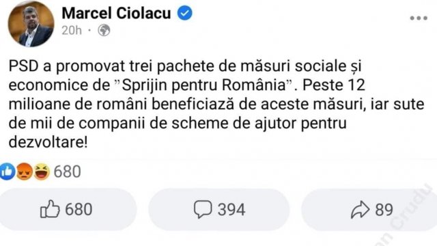Screen dimensions: 437x246
Task: Click the 680 number in Like button
Action: [79, 210]
